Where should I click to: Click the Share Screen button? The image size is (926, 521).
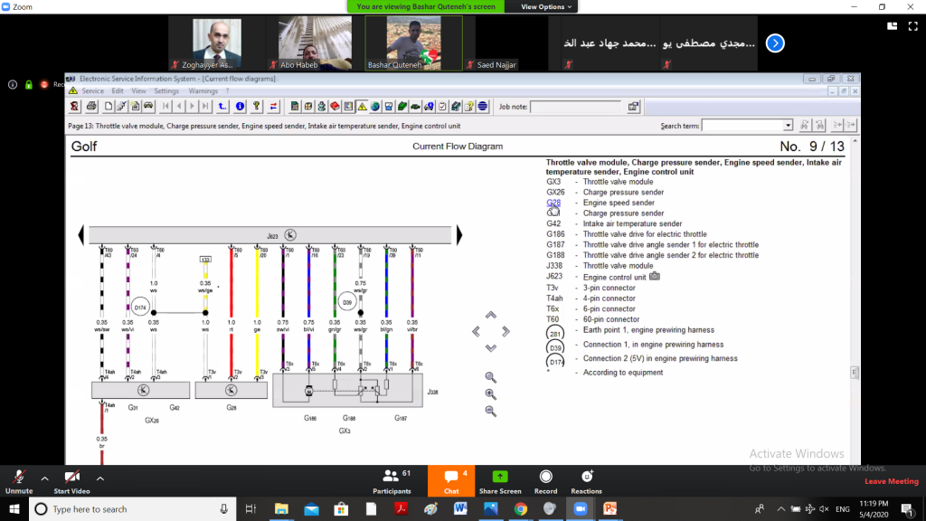point(500,481)
